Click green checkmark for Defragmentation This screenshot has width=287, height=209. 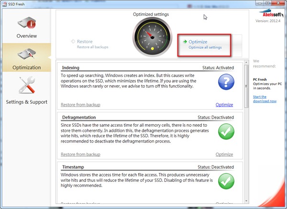pyautogui.click(x=226, y=132)
